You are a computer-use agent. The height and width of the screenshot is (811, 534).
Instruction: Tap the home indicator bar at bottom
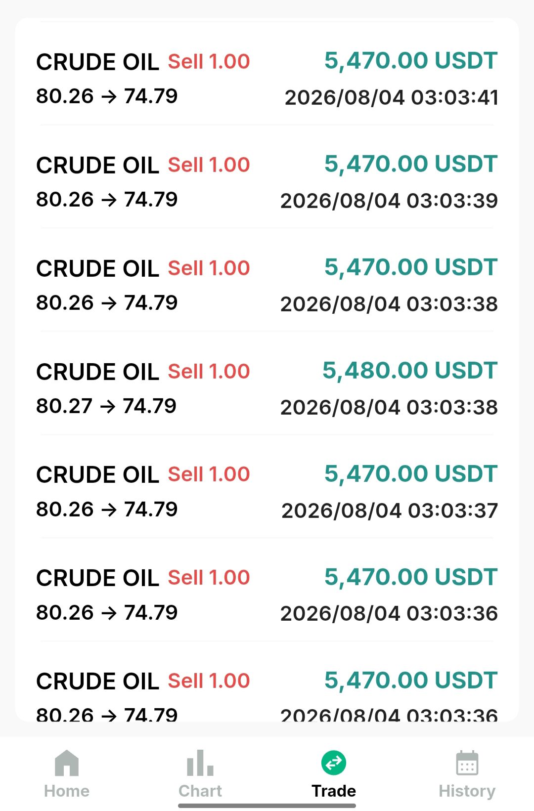[267, 806]
